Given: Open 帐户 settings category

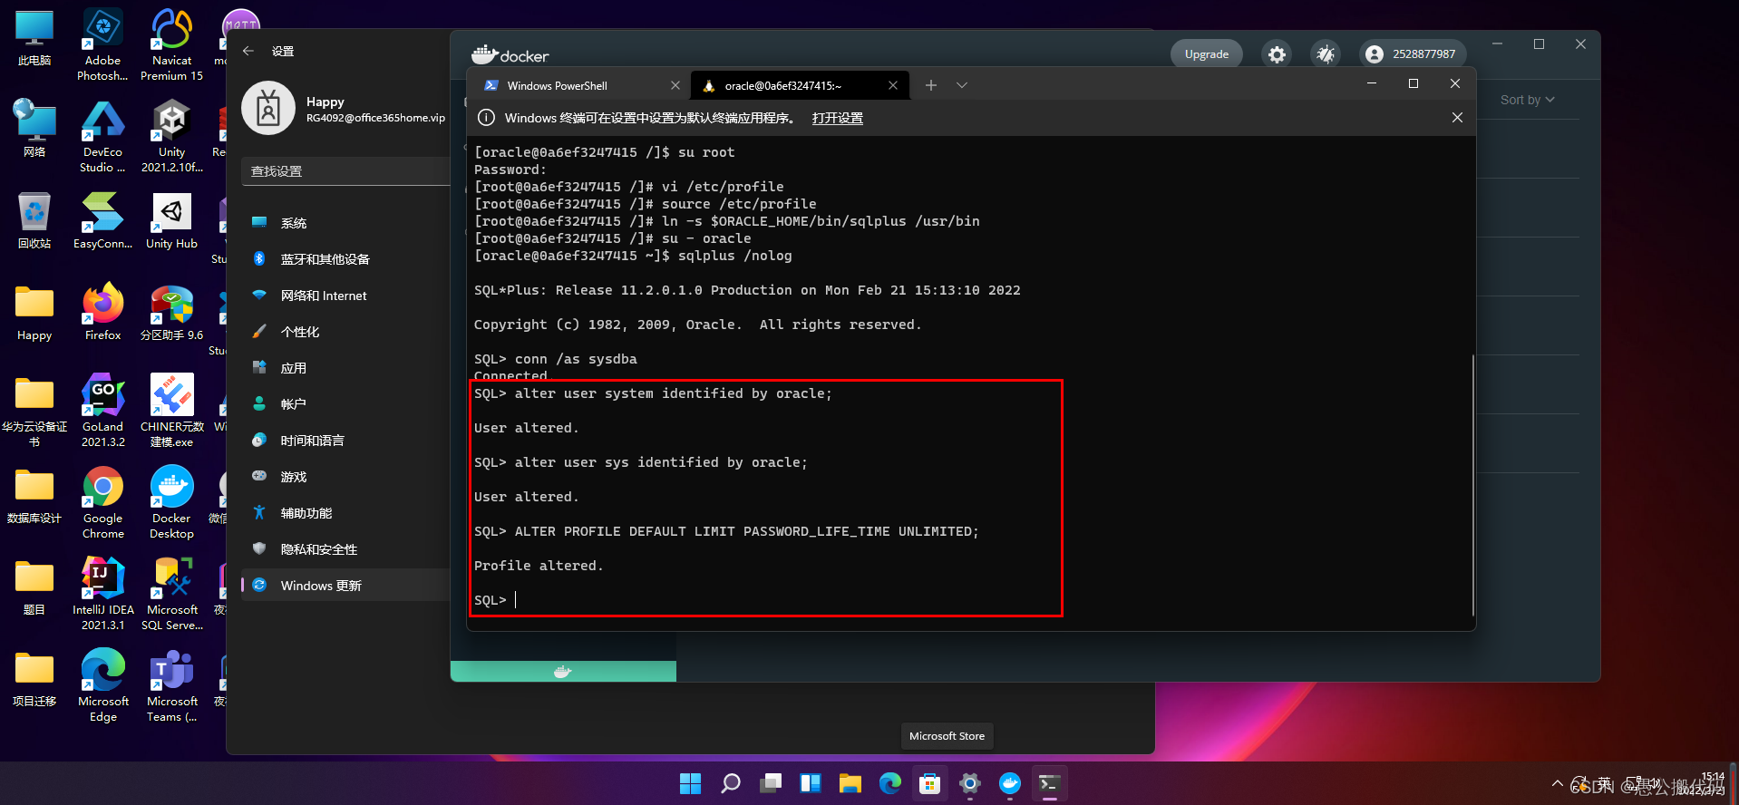Looking at the screenshot, I should pyautogui.click(x=346, y=404).
